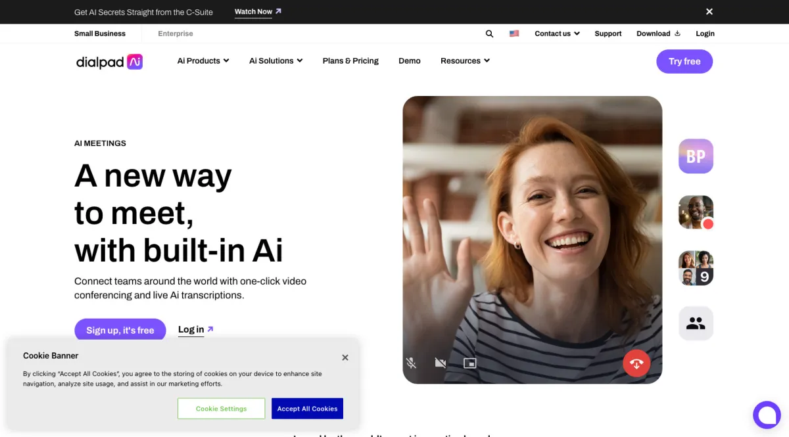This screenshot has height=437, width=789.
Task: Expand the Ai Products menu
Action: (203, 60)
